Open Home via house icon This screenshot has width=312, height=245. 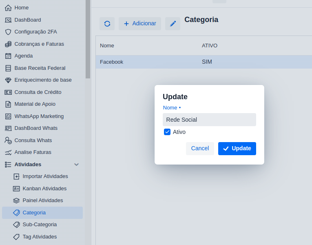pyautogui.click(x=8, y=8)
